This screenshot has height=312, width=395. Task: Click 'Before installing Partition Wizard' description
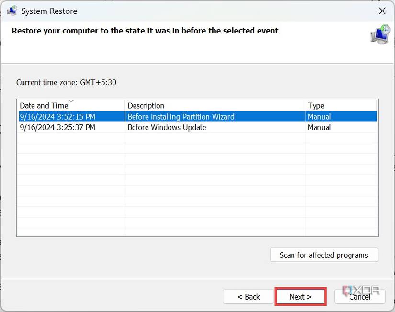point(181,117)
